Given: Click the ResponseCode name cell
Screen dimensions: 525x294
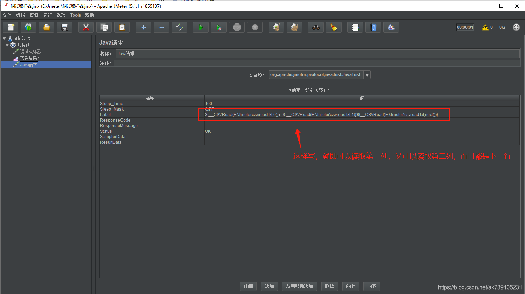Looking at the screenshot, I should pos(152,120).
